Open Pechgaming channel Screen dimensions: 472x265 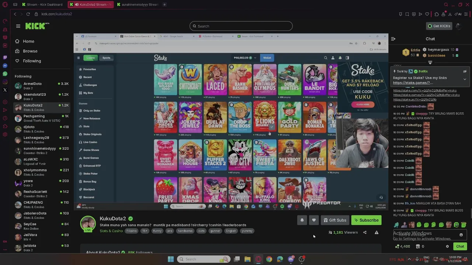click(41, 118)
